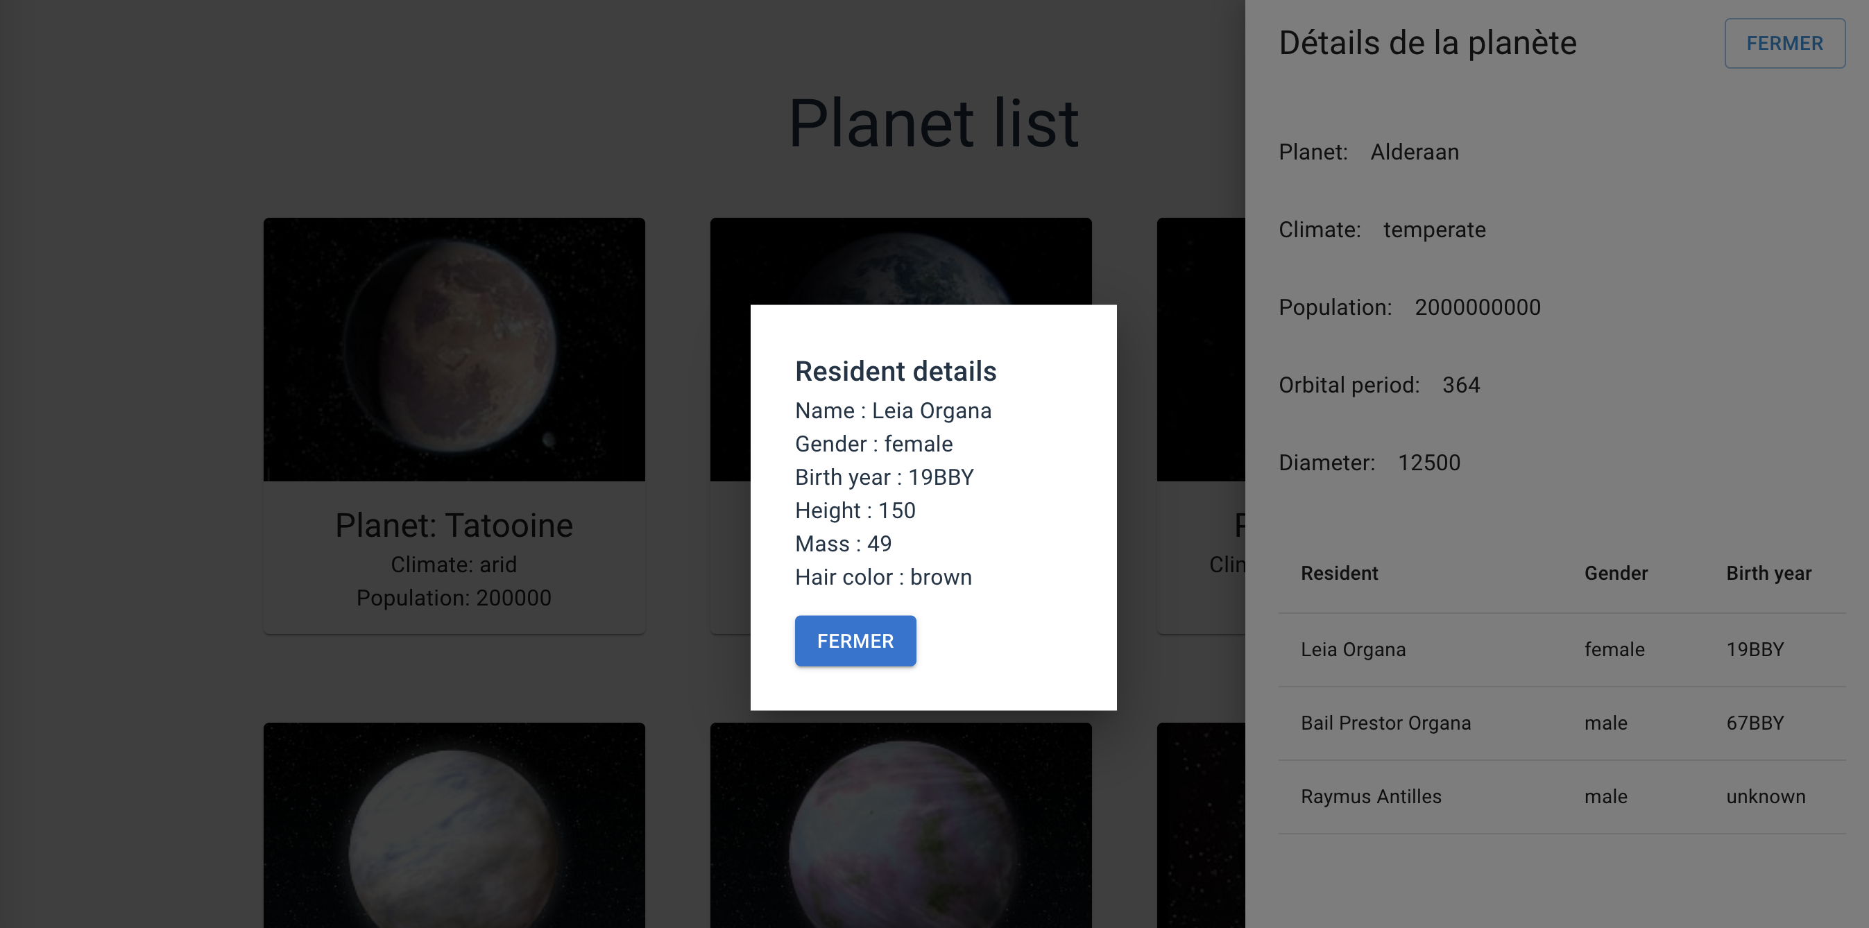Click the blue FERMER button in Resident details dialog
Image resolution: width=1869 pixels, height=928 pixels.
pos(855,641)
